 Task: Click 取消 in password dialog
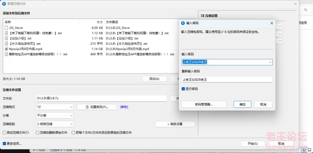263,104
